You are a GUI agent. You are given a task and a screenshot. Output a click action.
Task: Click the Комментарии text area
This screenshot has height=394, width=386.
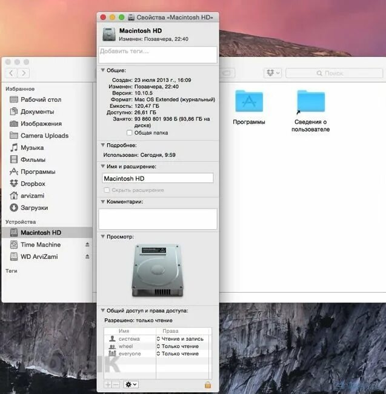click(x=158, y=219)
